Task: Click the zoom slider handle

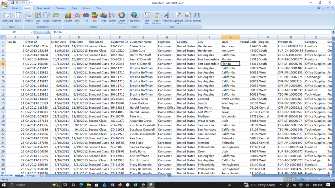Action: pos(320,180)
